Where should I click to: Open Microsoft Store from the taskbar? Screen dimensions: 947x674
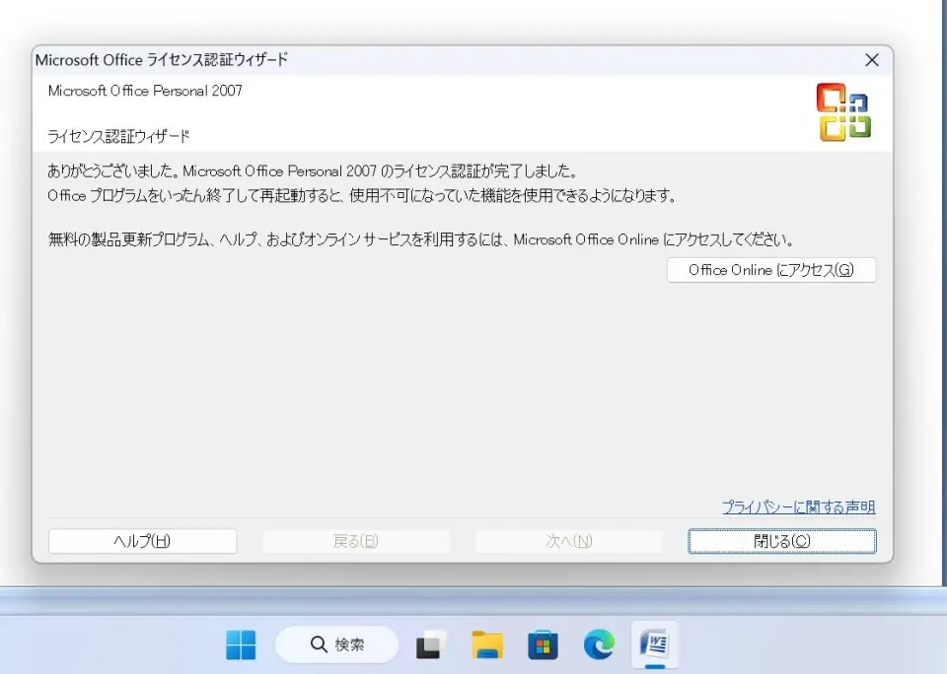(x=542, y=645)
